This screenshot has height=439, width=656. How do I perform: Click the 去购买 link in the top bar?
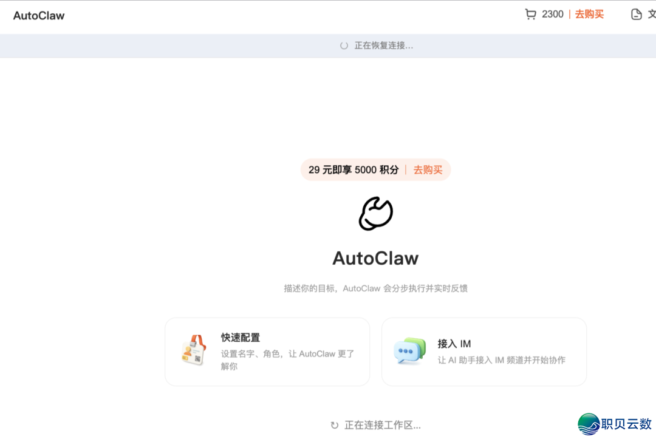[x=589, y=13]
